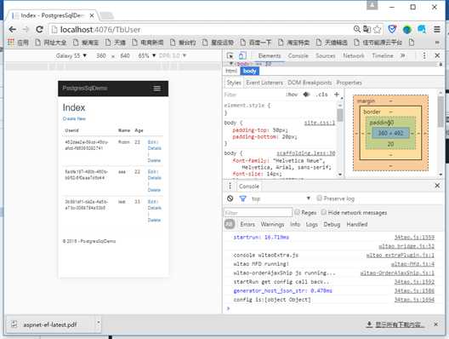Image resolution: width=449 pixels, height=339 pixels.
Task: Filter console by Debug
Action: (x=332, y=224)
